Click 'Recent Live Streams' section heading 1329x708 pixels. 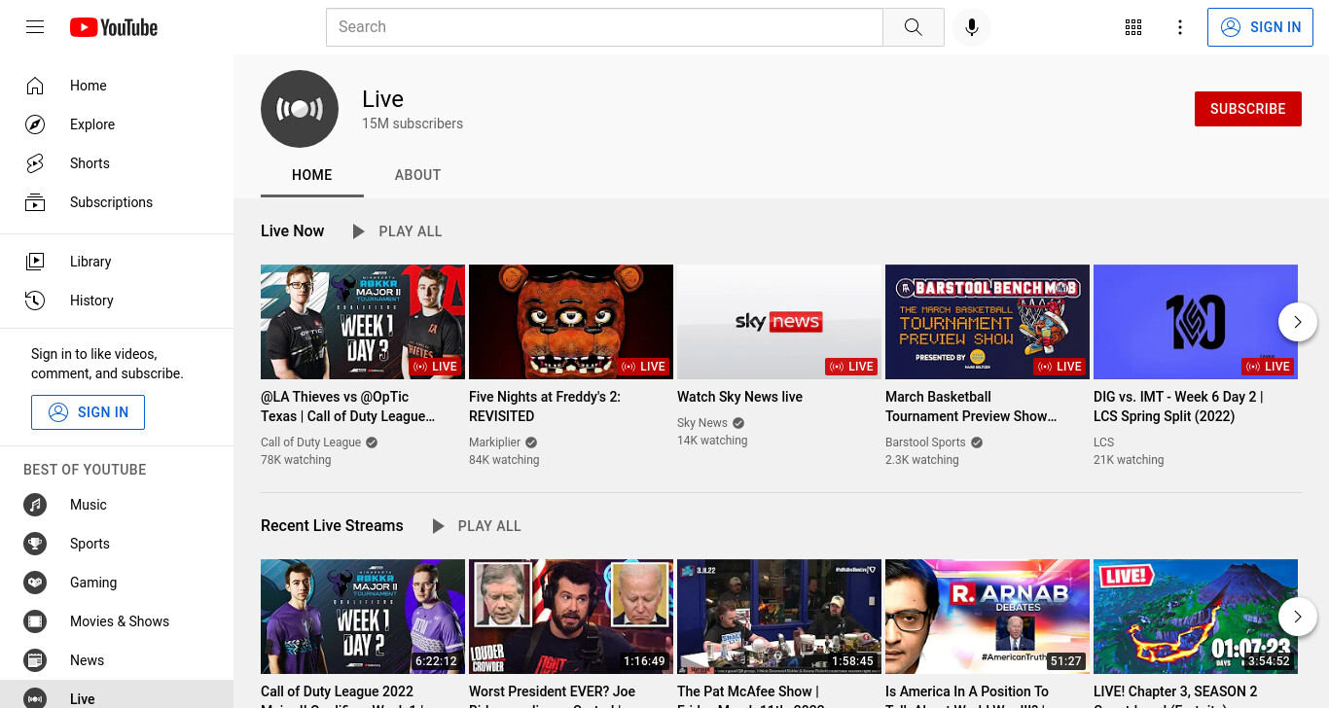tap(332, 525)
